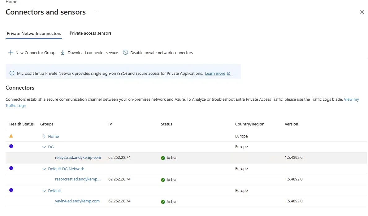Image resolution: width=368 pixels, height=216 pixels.
Task: Sort by Health Status column header
Action: tap(22, 124)
